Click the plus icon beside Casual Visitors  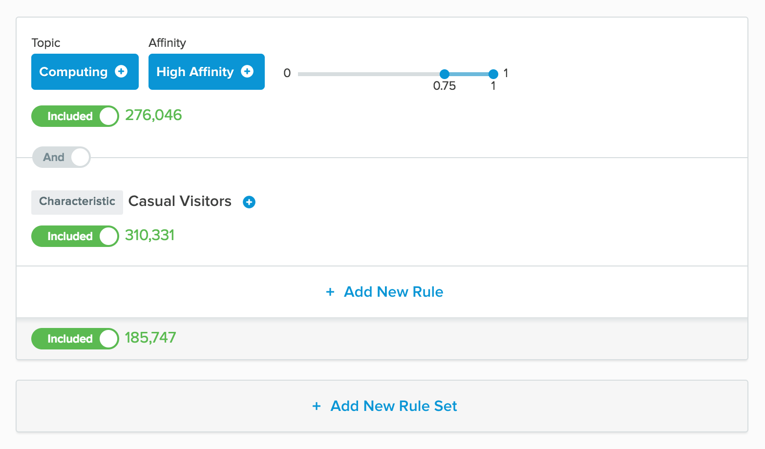pyautogui.click(x=249, y=202)
